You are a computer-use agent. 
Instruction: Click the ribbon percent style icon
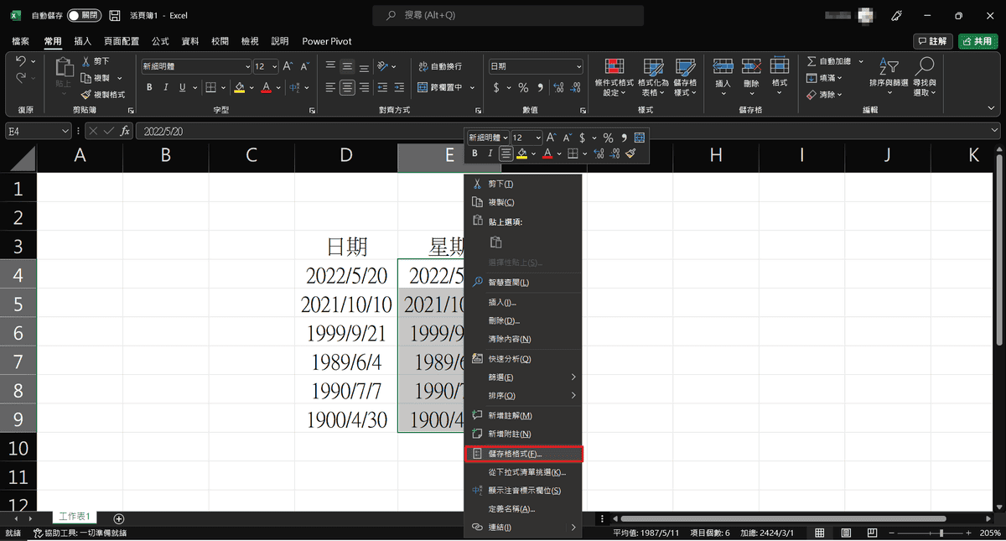pyautogui.click(x=523, y=87)
